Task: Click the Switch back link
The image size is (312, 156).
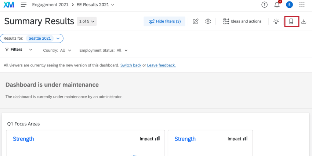Action: point(131,65)
